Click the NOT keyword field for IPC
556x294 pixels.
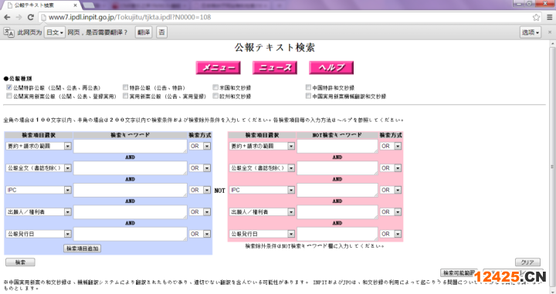[337, 190]
